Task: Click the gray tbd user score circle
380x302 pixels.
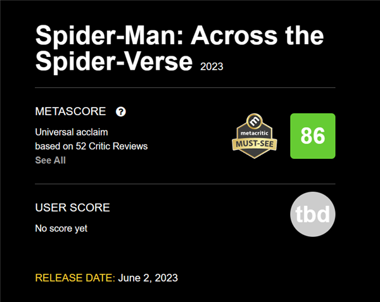Action: [313, 214]
